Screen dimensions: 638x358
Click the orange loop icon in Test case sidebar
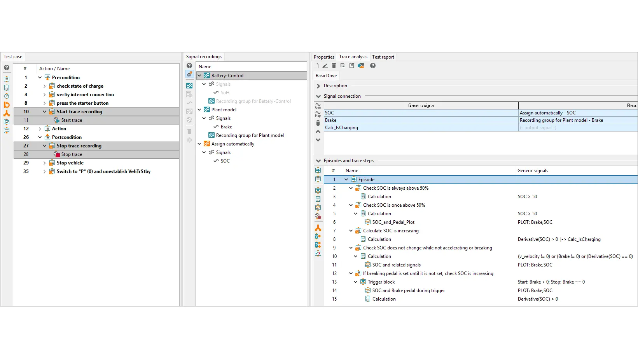click(7, 105)
